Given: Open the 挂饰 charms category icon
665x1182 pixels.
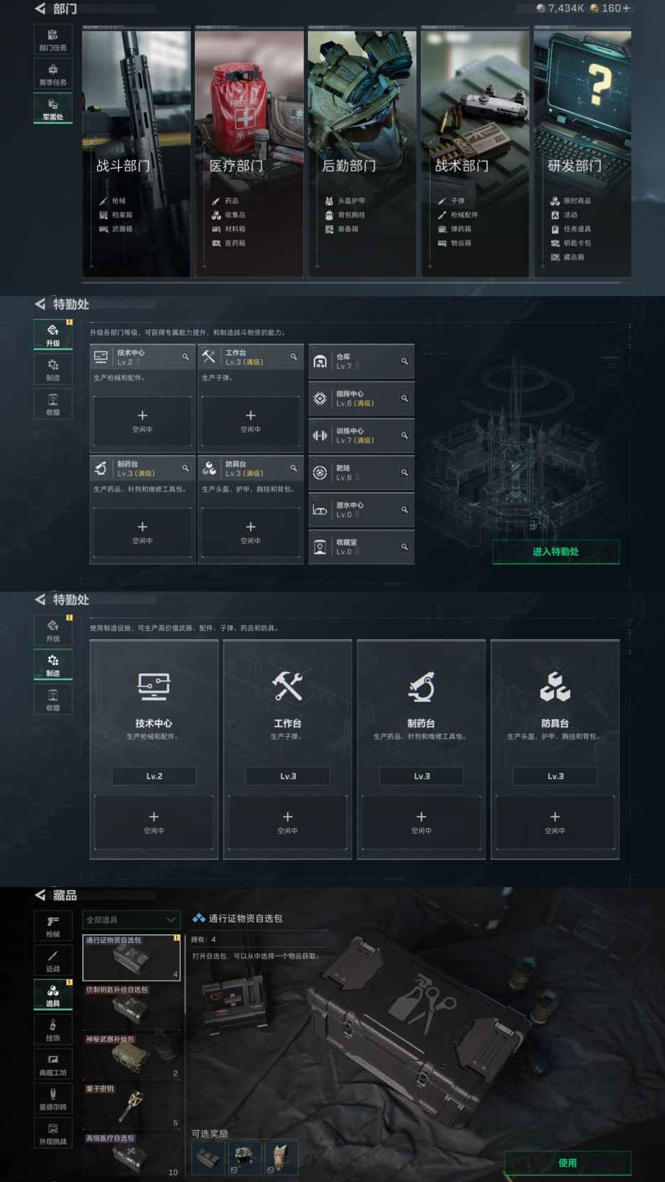Looking at the screenshot, I should [x=53, y=1029].
